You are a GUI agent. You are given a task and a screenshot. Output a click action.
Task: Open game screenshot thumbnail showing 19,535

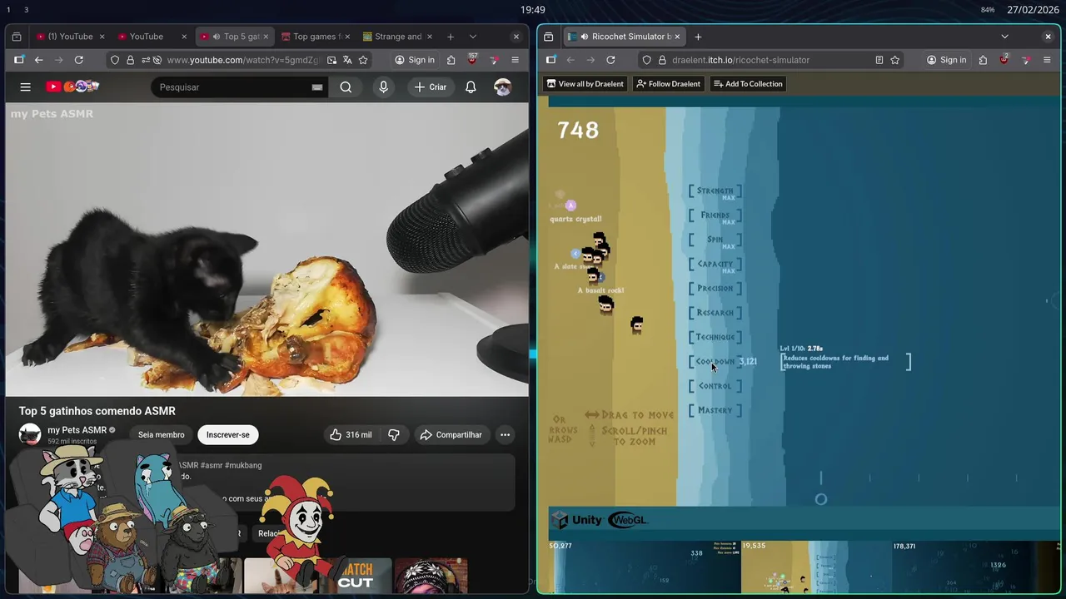[816, 567]
